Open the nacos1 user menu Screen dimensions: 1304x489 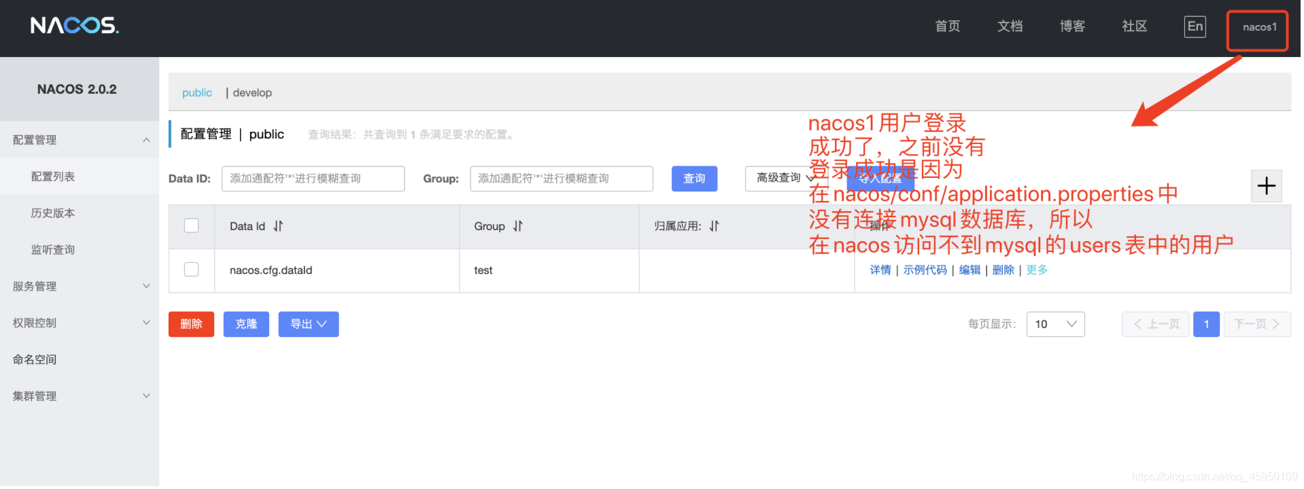[1259, 27]
